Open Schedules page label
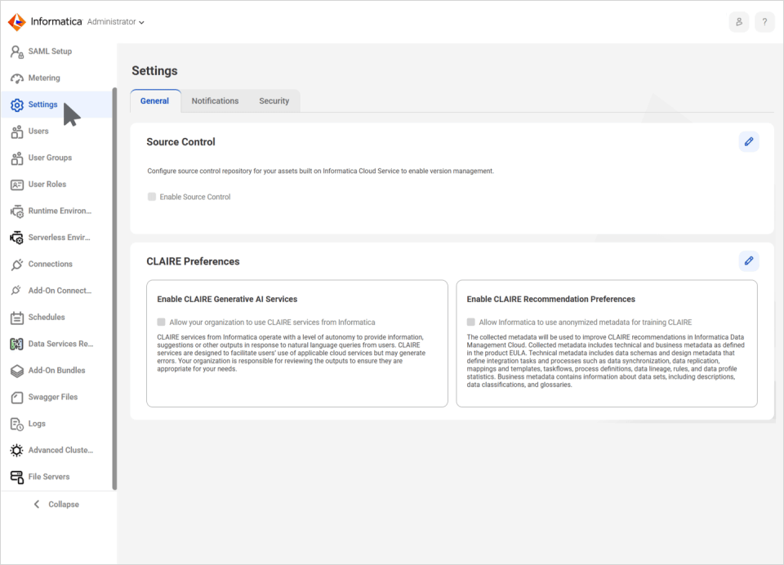The height and width of the screenshot is (565, 784). point(47,317)
